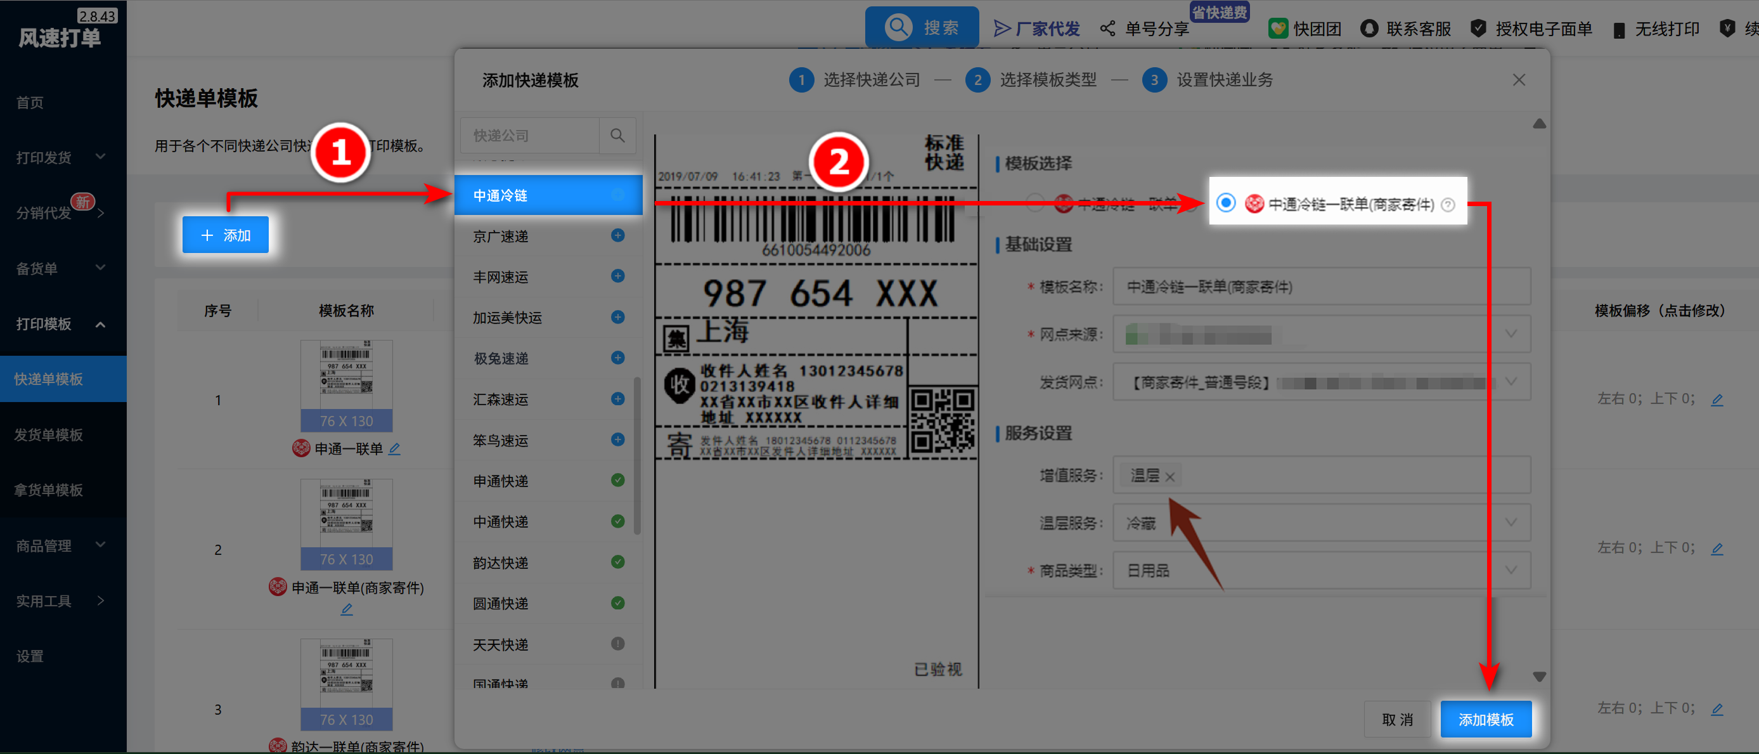Click green check icon beside 圆通快递
1759x754 pixels.
point(617,603)
